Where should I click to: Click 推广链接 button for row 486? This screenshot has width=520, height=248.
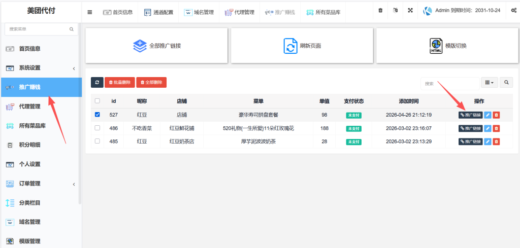pyautogui.click(x=471, y=128)
